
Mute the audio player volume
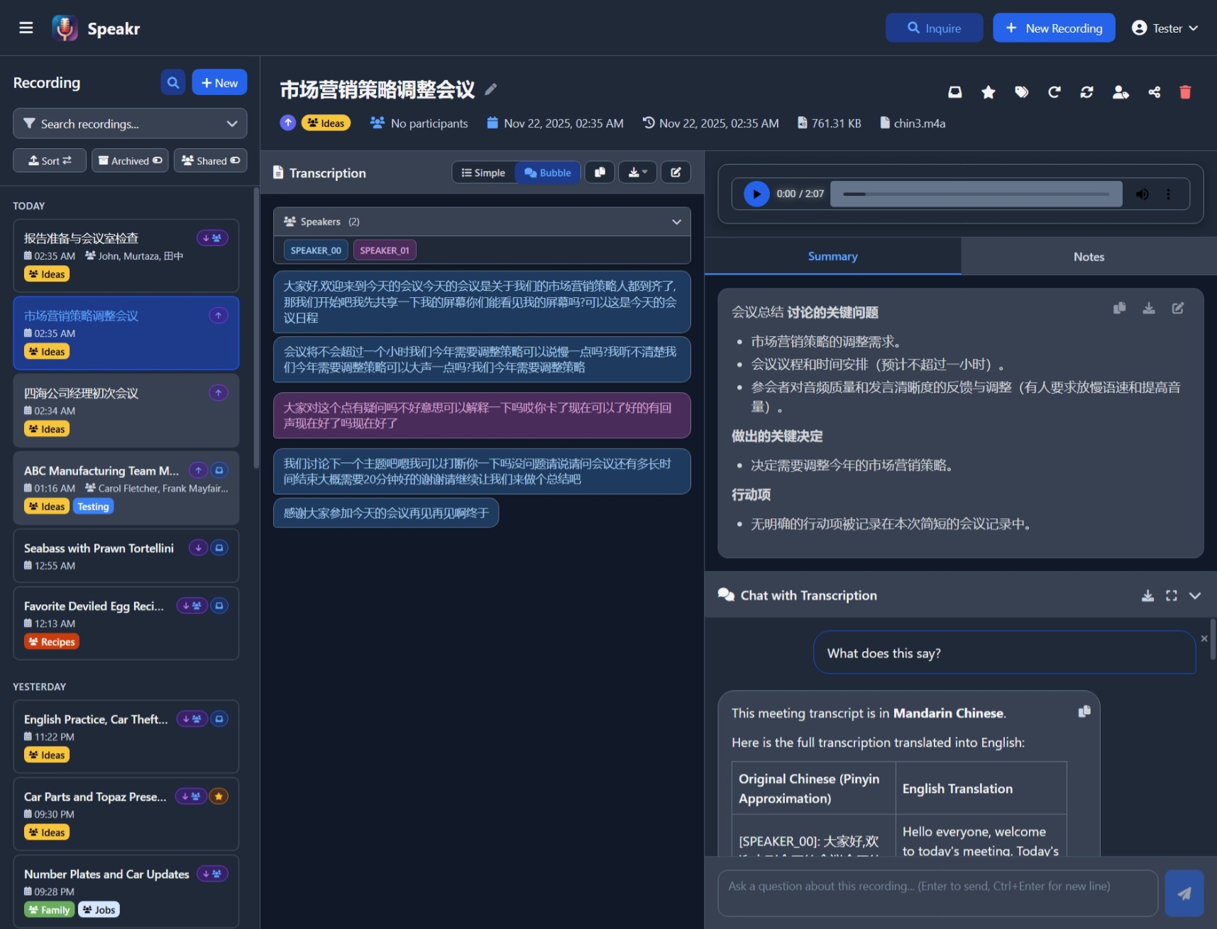pyautogui.click(x=1142, y=194)
